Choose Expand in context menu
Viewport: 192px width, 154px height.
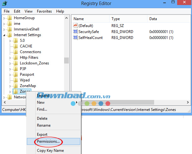[x=53, y=96]
